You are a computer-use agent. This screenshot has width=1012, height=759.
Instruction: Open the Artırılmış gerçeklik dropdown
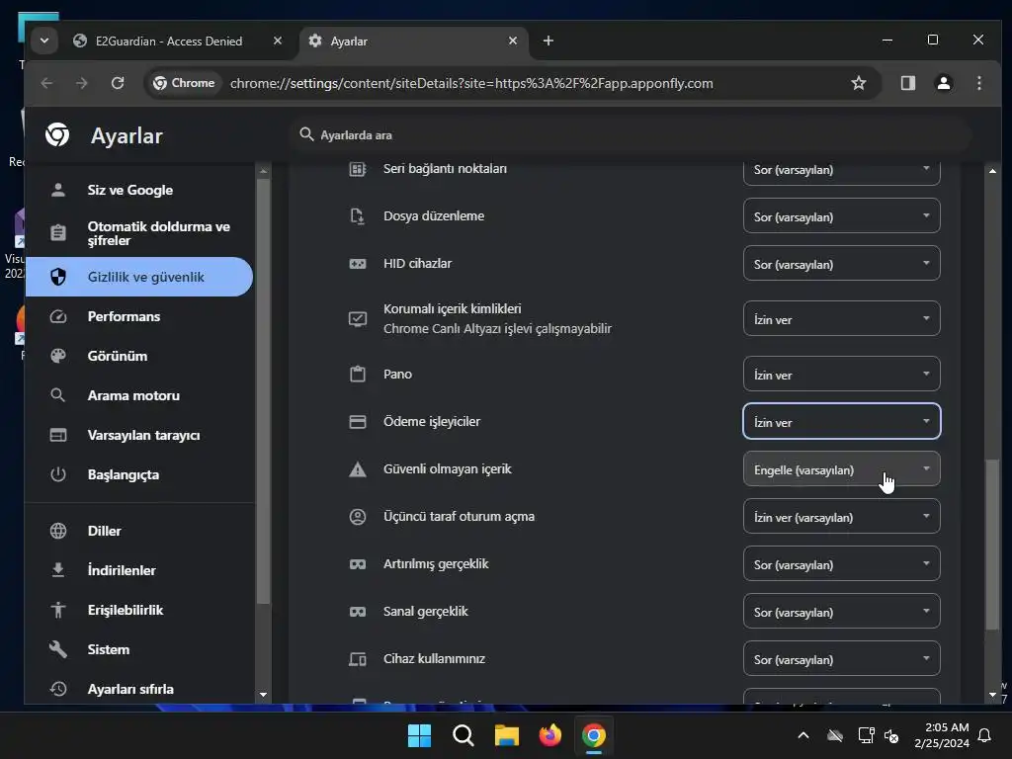pos(842,564)
